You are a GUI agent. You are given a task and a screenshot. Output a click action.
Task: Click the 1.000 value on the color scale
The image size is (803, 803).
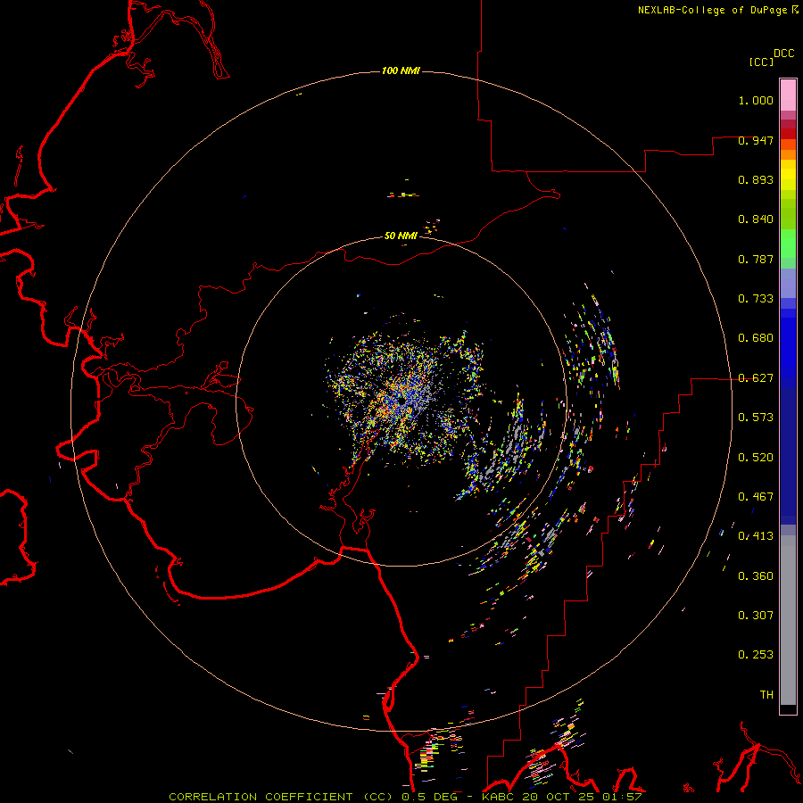pyautogui.click(x=756, y=100)
